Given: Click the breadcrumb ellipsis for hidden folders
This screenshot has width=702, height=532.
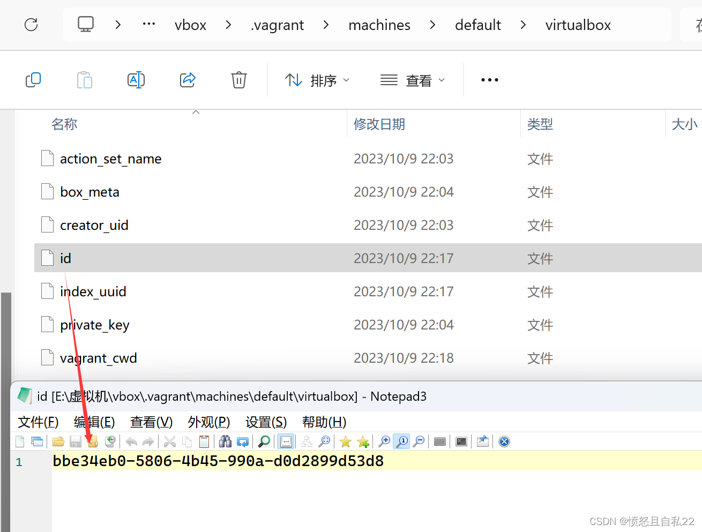Looking at the screenshot, I should coord(149,24).
